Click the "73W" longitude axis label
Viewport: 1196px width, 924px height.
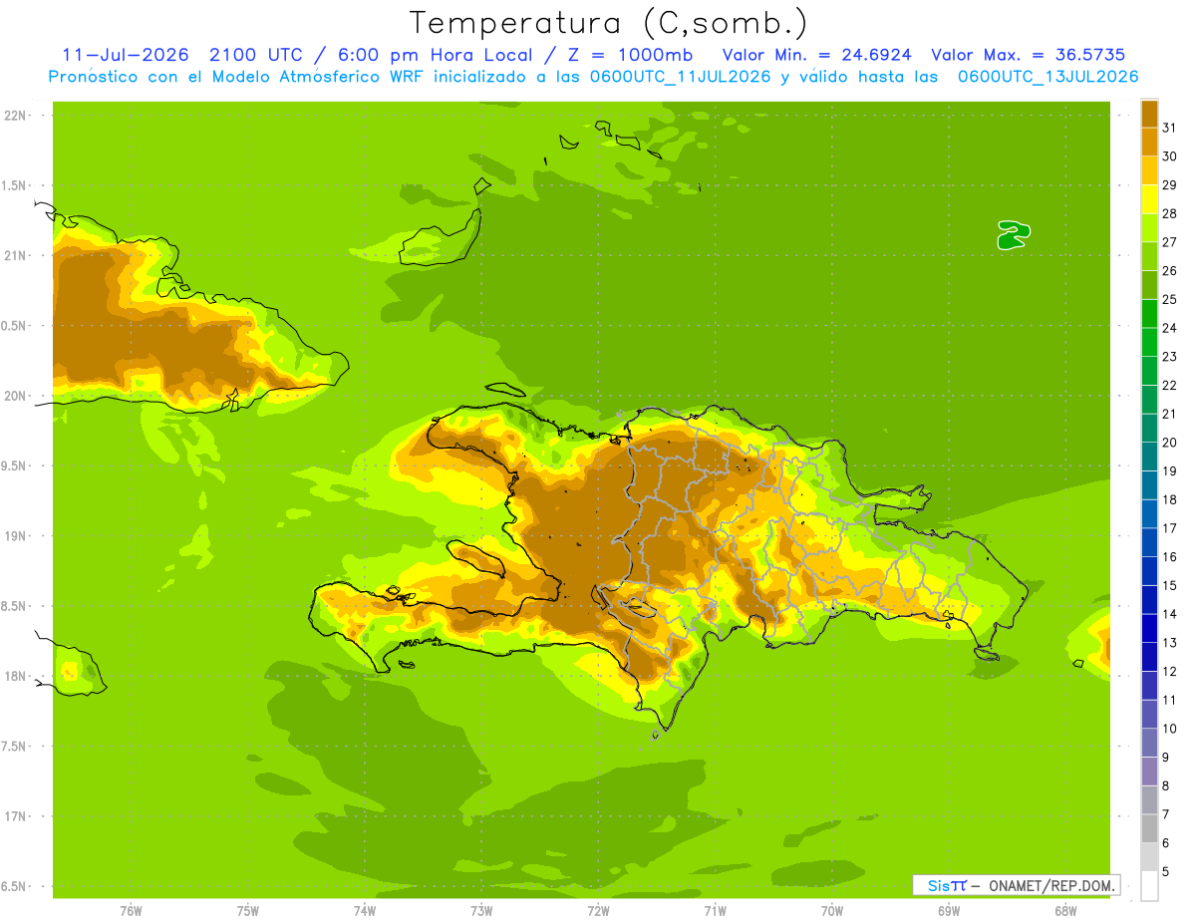coord(481,910)
